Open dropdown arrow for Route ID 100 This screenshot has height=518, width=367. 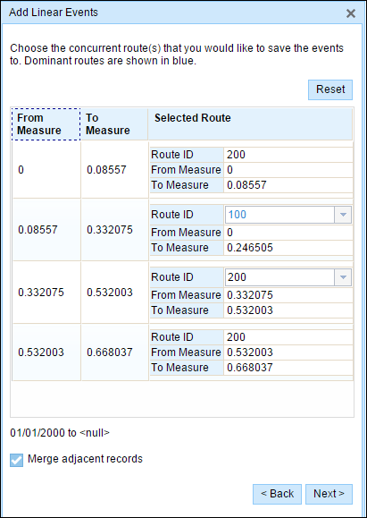click(343, 215)
